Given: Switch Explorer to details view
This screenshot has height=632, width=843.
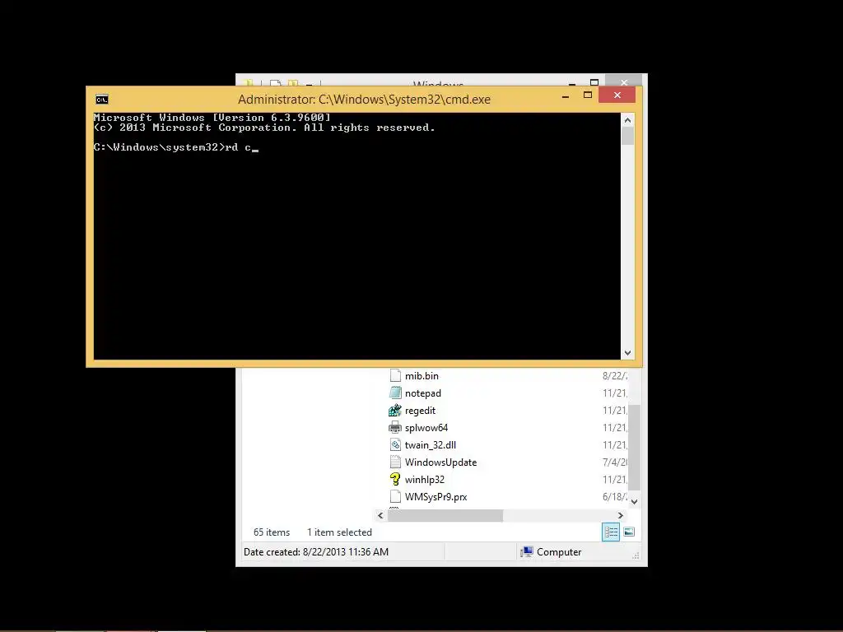Looking at the screenshot, I should [611, 532].
